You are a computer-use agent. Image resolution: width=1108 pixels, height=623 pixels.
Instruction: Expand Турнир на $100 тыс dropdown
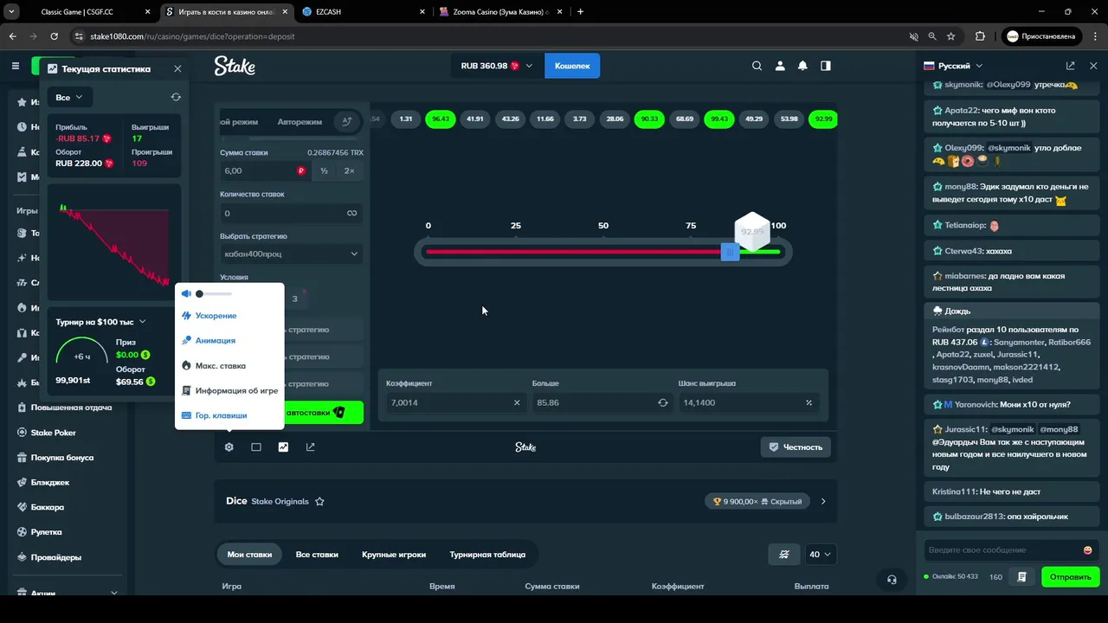click(x=101, y=322)
